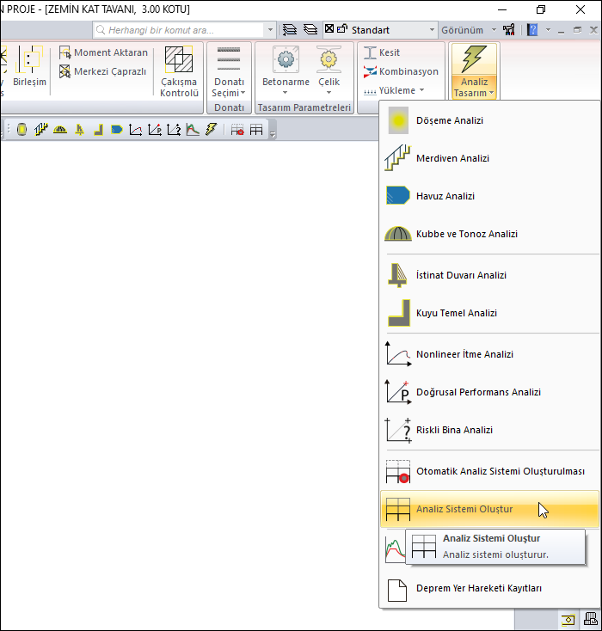Image resolution: width=602 pixels, height=631 pixels.
Task: Click well foundation icon in small toolbar
Action: pos(98,130)
